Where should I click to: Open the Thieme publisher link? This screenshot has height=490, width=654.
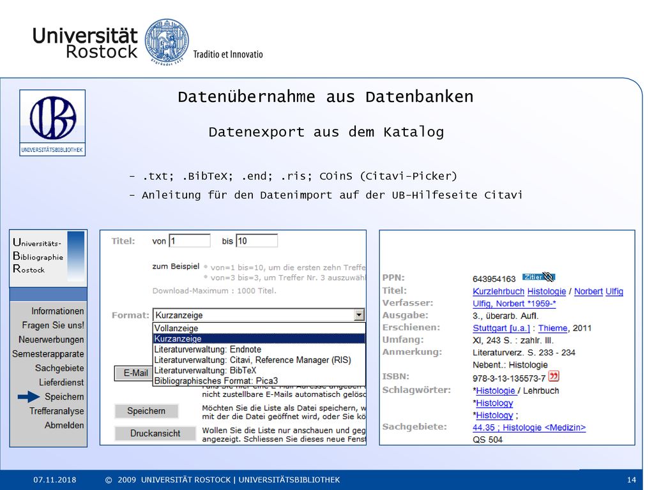point(552,328)
